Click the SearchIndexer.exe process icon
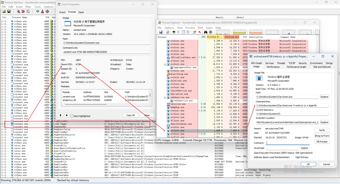Viewport: 340px width, 184px height. point(168,124)
